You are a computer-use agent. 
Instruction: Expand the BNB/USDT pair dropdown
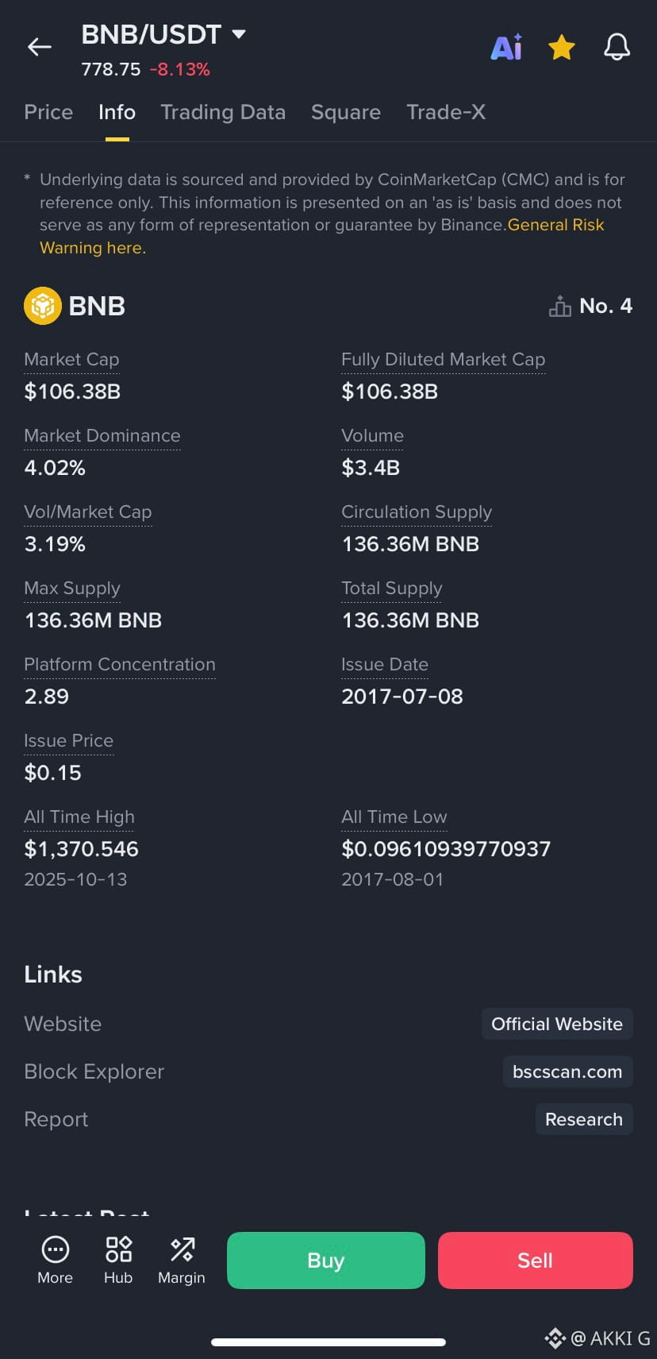(x=238, y=34)
